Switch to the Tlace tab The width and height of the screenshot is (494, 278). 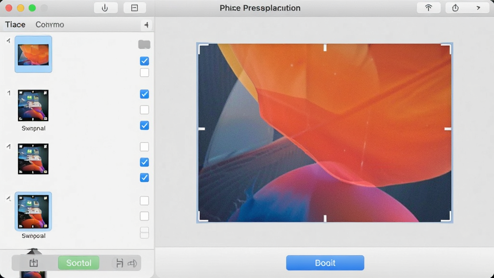click(15, 25)
